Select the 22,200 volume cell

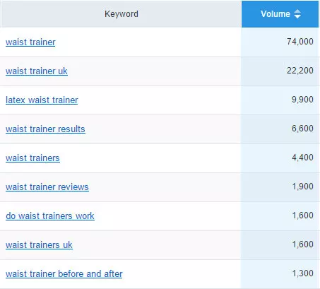pyautogui.click(x=280, y=71)
